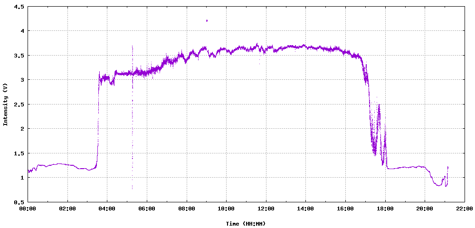The image size is (475, 228).
Task: Select the 22:00 x-axis tick label
Action: (465, 208)
